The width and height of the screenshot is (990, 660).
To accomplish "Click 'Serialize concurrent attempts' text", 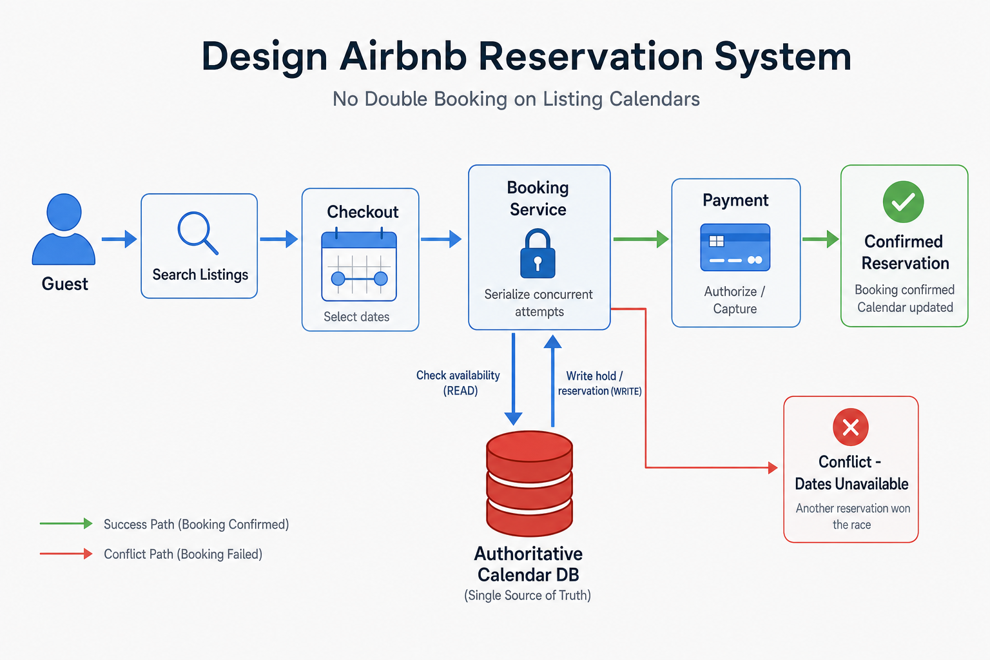I will (x=539, y=303).
